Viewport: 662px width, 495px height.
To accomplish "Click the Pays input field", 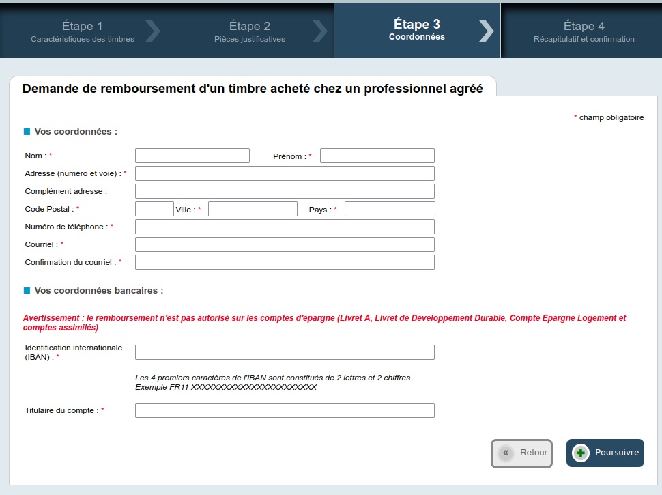I will [390, 209].
